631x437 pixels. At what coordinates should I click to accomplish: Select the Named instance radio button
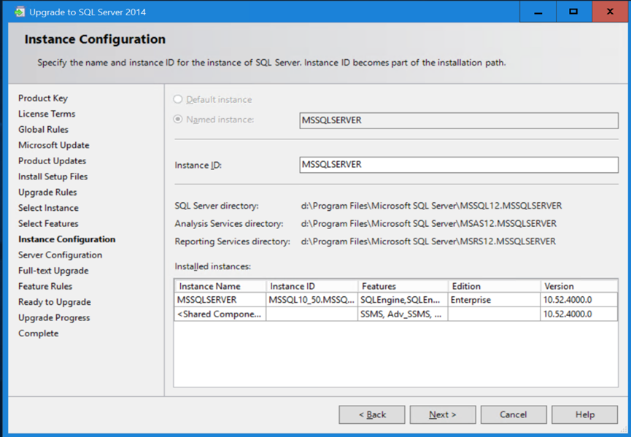pyautogui.click(x=177, y=120)
